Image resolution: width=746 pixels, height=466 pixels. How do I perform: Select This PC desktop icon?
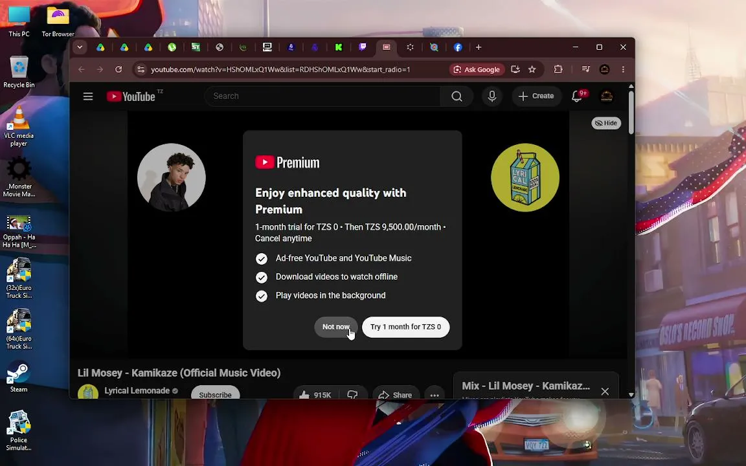[x=19, y=21]
